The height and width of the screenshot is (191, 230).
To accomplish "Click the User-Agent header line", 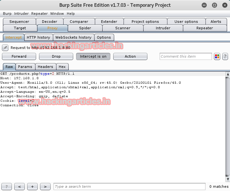I will click(x=91, y=83).
